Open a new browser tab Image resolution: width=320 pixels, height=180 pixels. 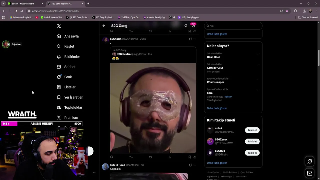88,3
